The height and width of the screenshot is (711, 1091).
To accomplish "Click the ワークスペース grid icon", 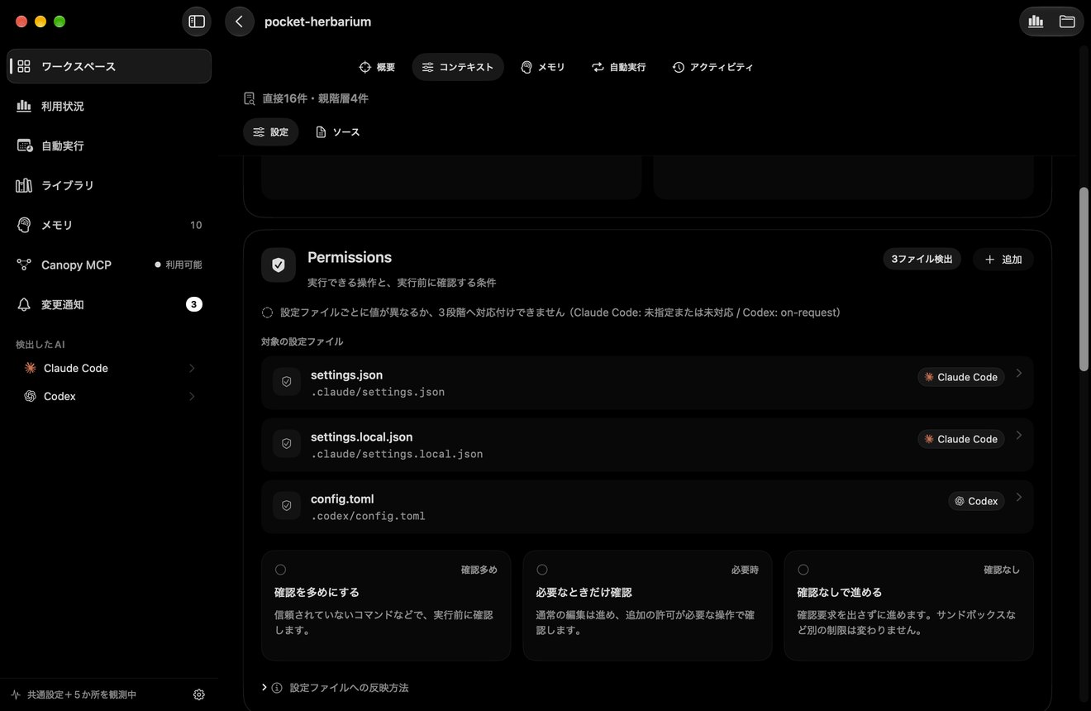I will (x=24, y=66).
